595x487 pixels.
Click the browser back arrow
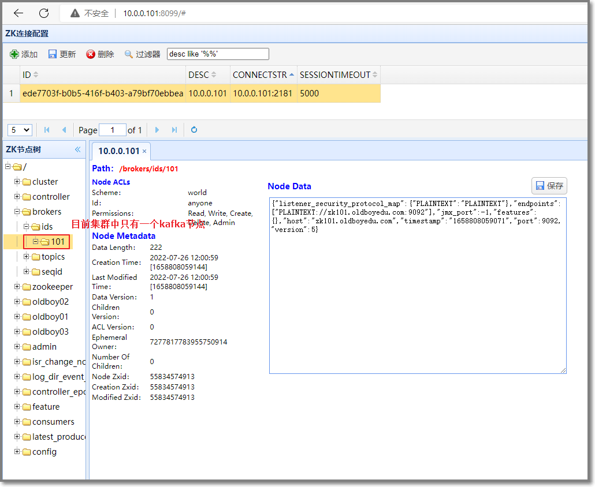pos(18,13)
